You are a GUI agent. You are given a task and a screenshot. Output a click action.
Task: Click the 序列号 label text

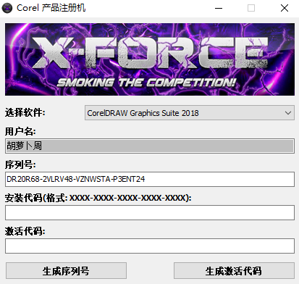pyautogui.click(x=20, y=164)
